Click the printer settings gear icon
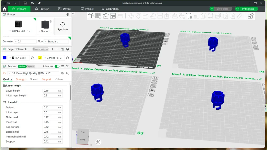This screenshot has width=267, height=150. tap(68, 14)
